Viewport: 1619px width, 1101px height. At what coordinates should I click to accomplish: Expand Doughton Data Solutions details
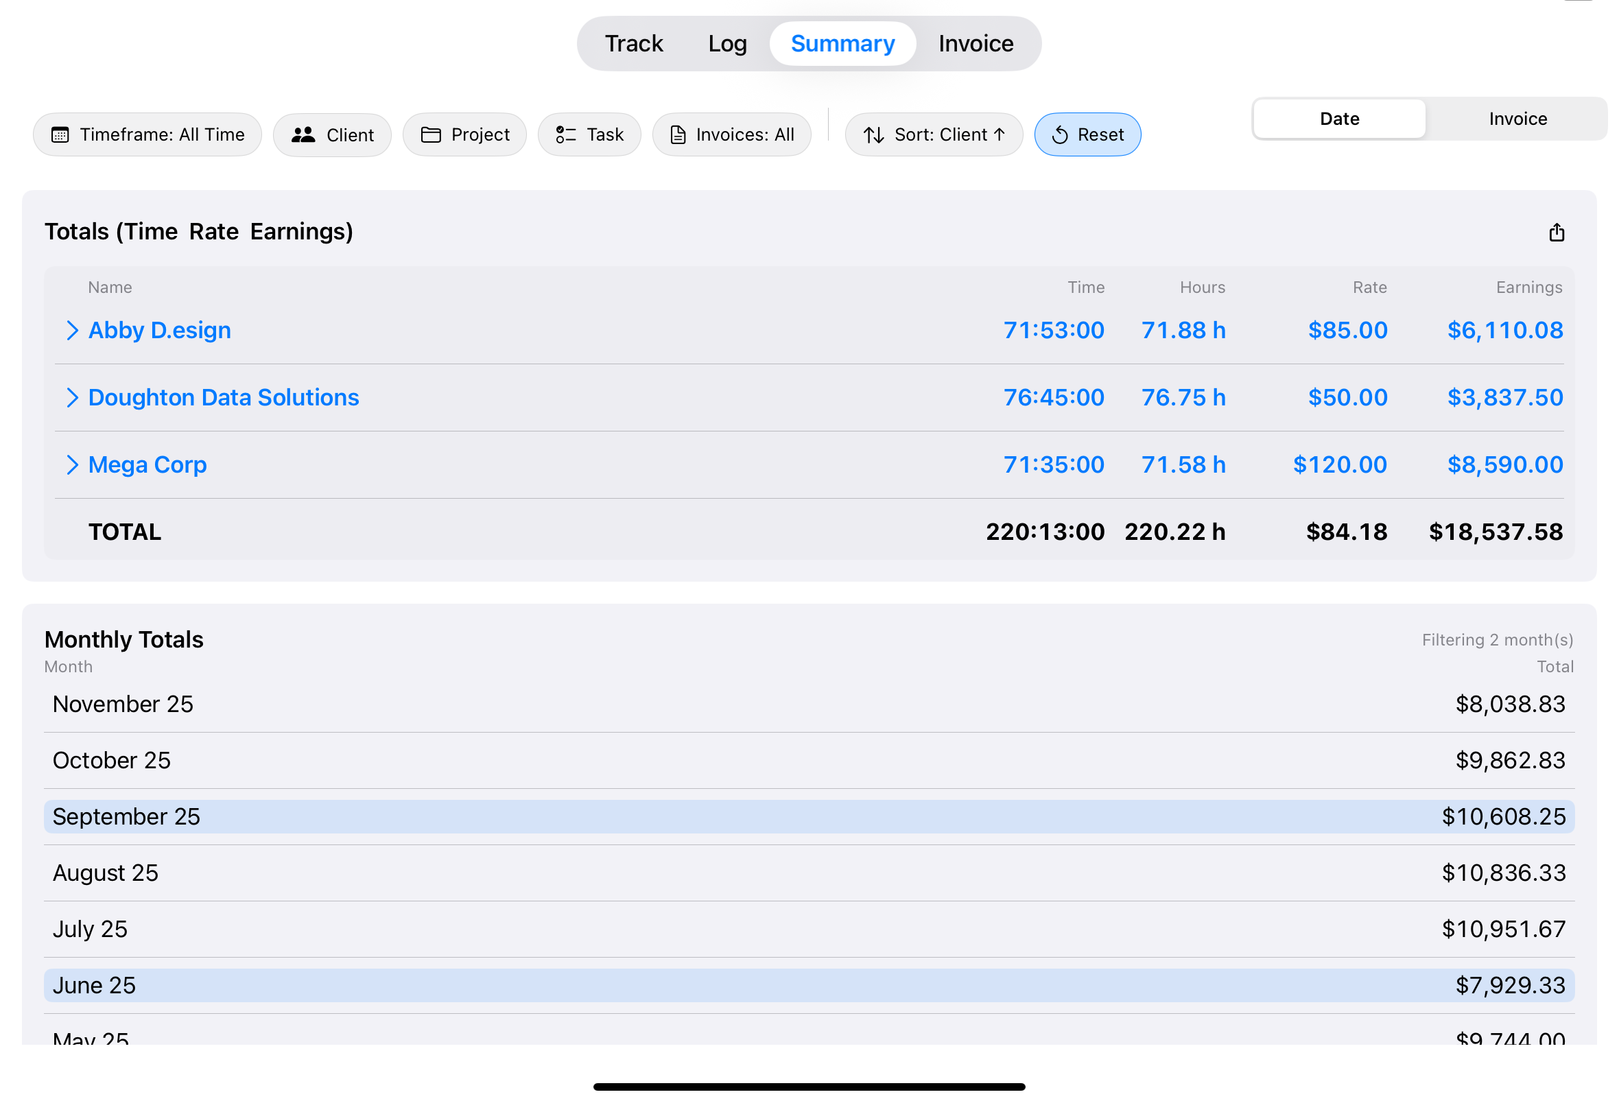coord(73,397)
